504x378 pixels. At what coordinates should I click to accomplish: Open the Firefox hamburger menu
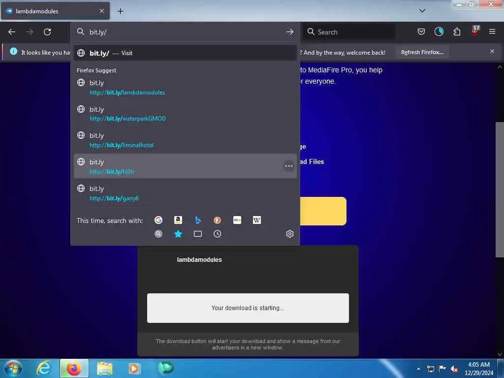[492, 31]
